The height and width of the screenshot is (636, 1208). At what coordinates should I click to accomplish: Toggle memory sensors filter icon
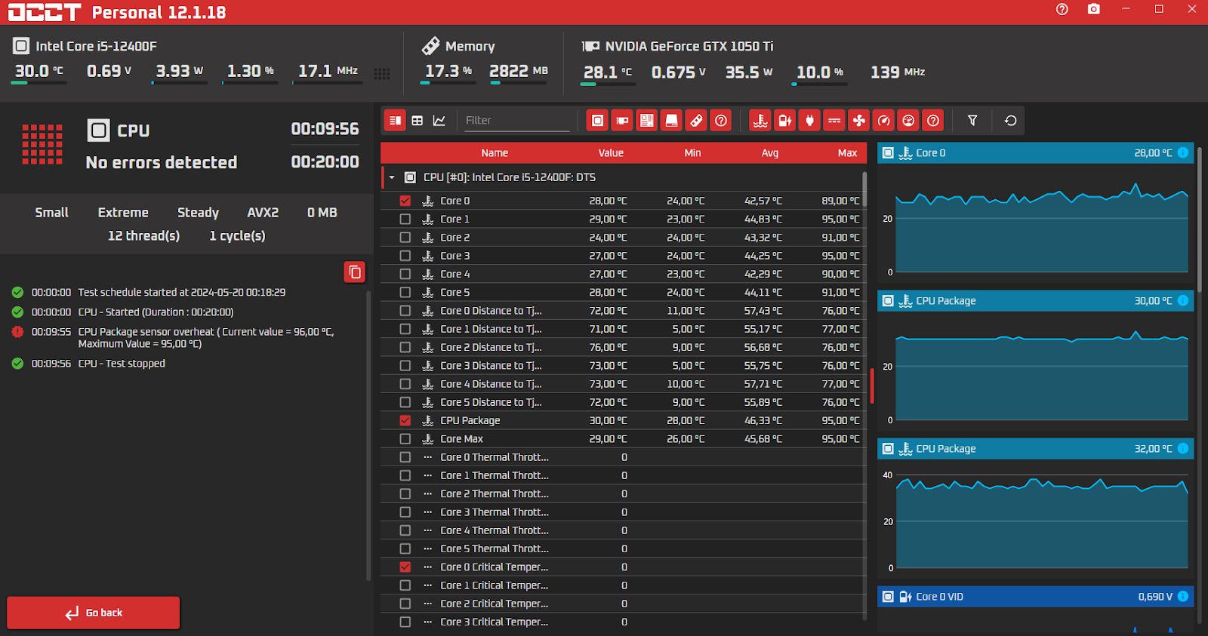[x=697, y=121]
